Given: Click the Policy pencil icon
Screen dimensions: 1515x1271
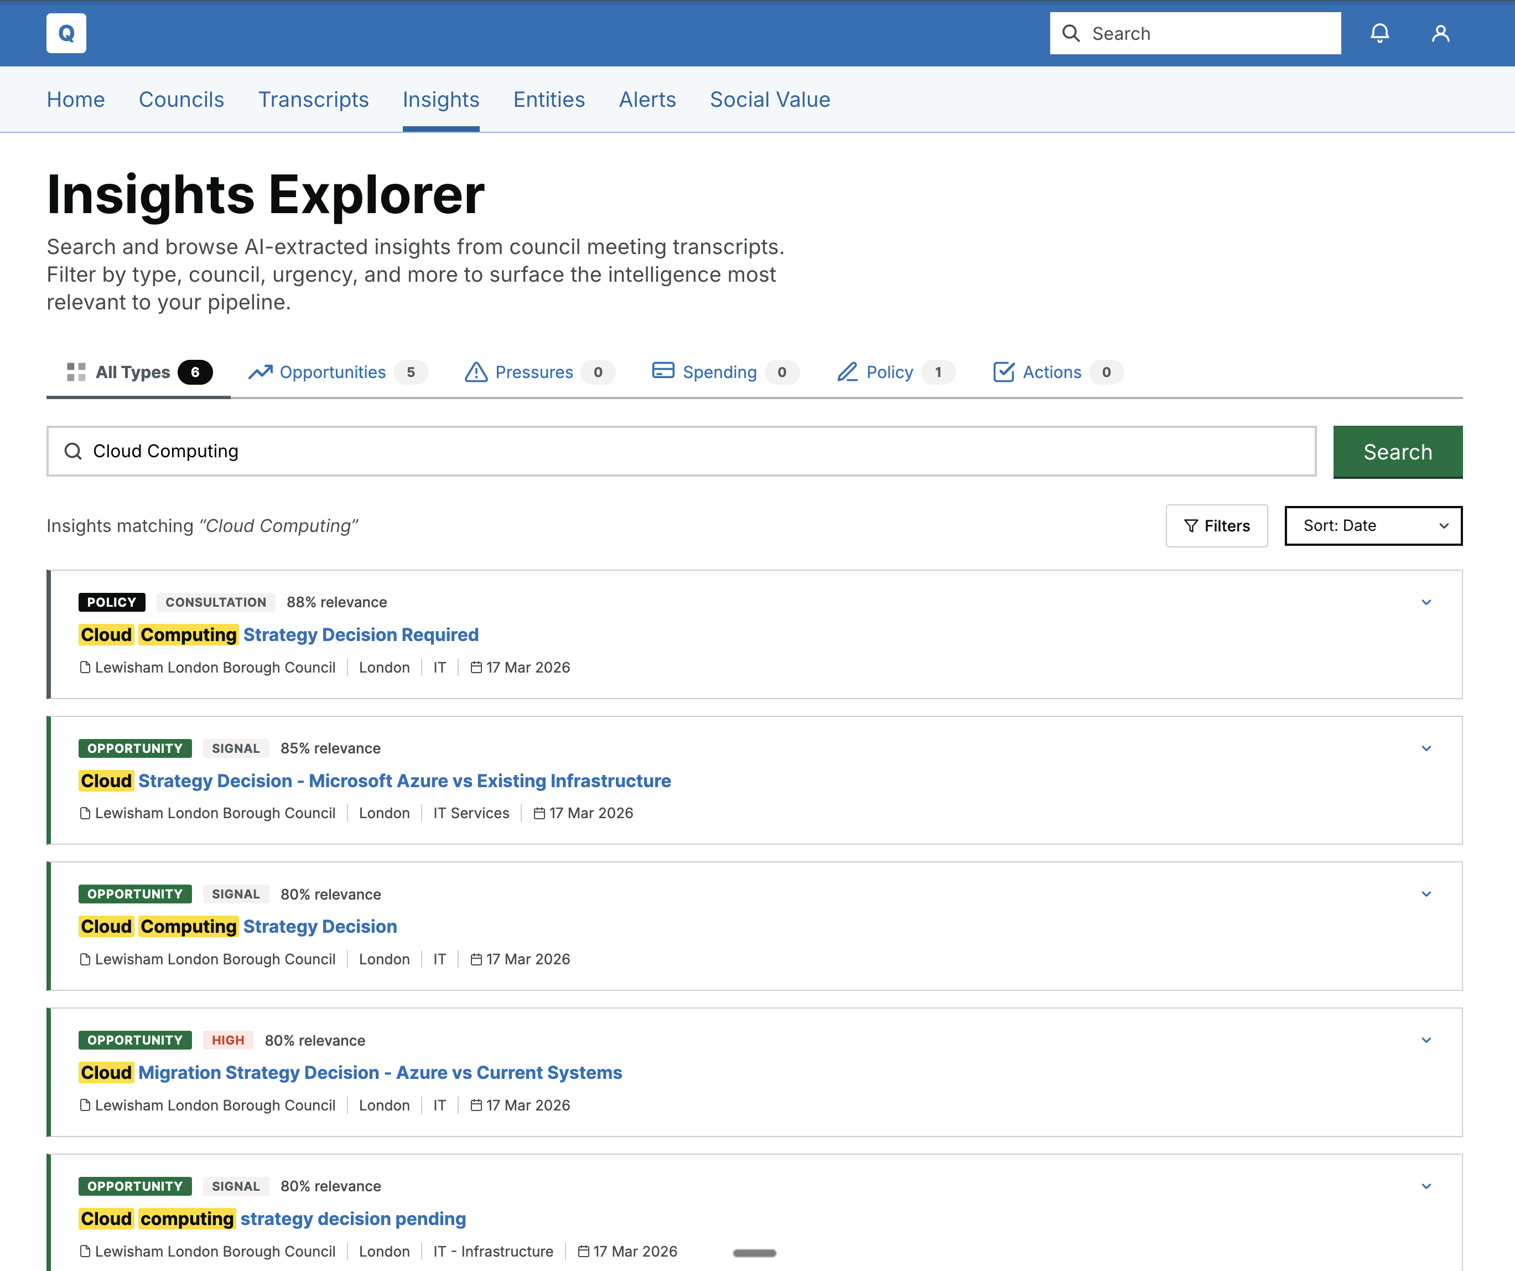Looking at the screenshot, I should 847,371.
